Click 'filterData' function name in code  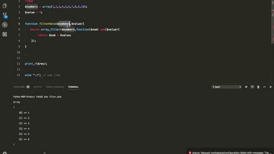pyautogui.click(x=48, y=24)
